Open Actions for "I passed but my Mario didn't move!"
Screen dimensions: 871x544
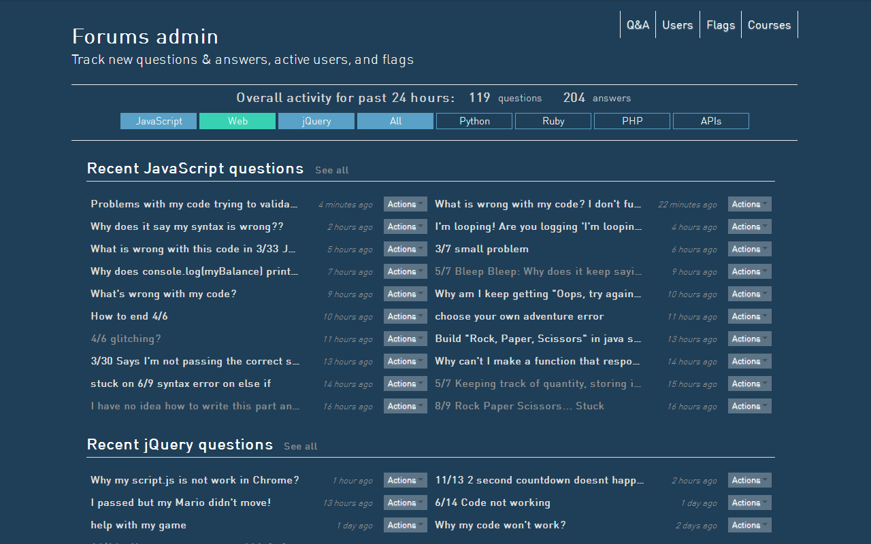click(405, 503)
